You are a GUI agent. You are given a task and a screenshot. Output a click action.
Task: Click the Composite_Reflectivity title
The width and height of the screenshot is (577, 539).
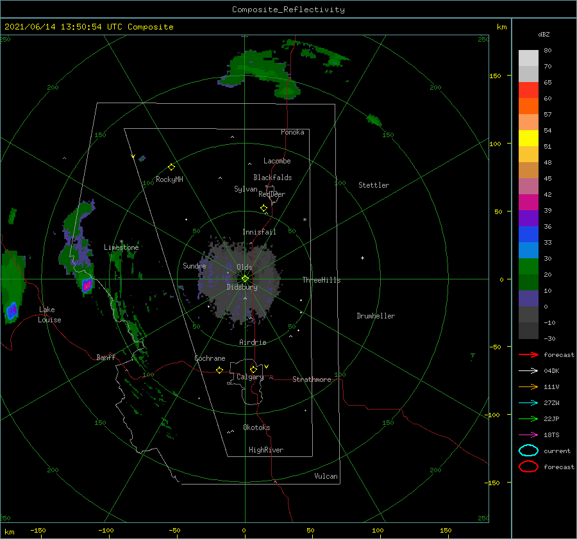click(x=288, y=10)
